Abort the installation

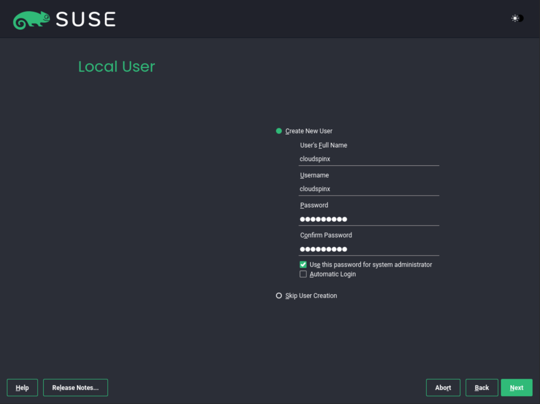pyautogui.click(x=443, y=387)
